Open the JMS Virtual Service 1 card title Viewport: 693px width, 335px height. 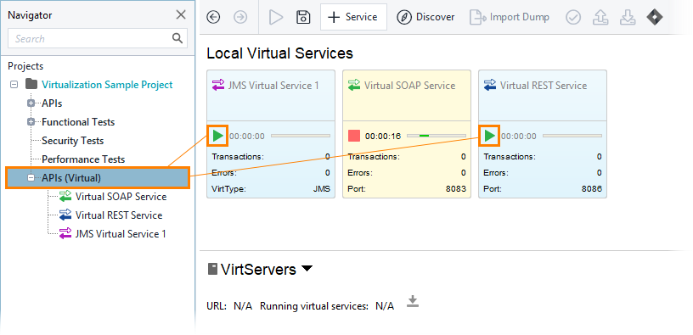coord(273,85)
